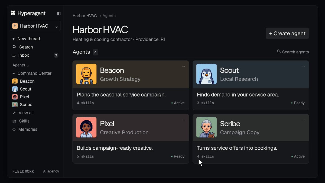Image resolution: width=325 pixels, height=183 pixels.
Task: Open the Beacon robot avatar thumbnail
Action: 86,74
